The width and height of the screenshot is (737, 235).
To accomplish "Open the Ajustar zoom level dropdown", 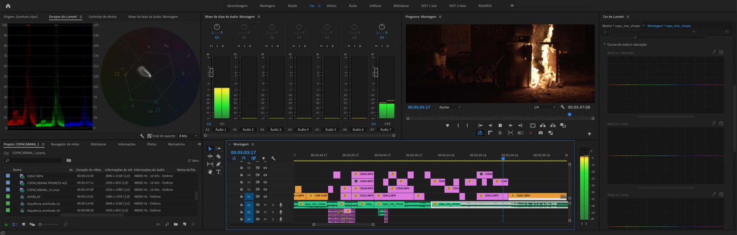I will [449, 107].
